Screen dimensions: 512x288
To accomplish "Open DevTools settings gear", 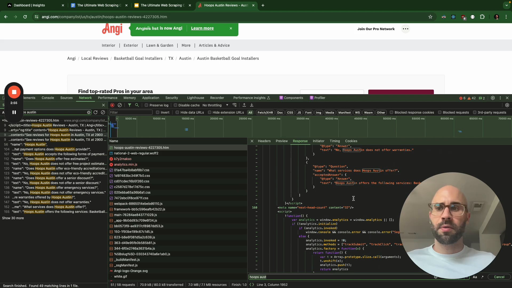I will (493, 98).
